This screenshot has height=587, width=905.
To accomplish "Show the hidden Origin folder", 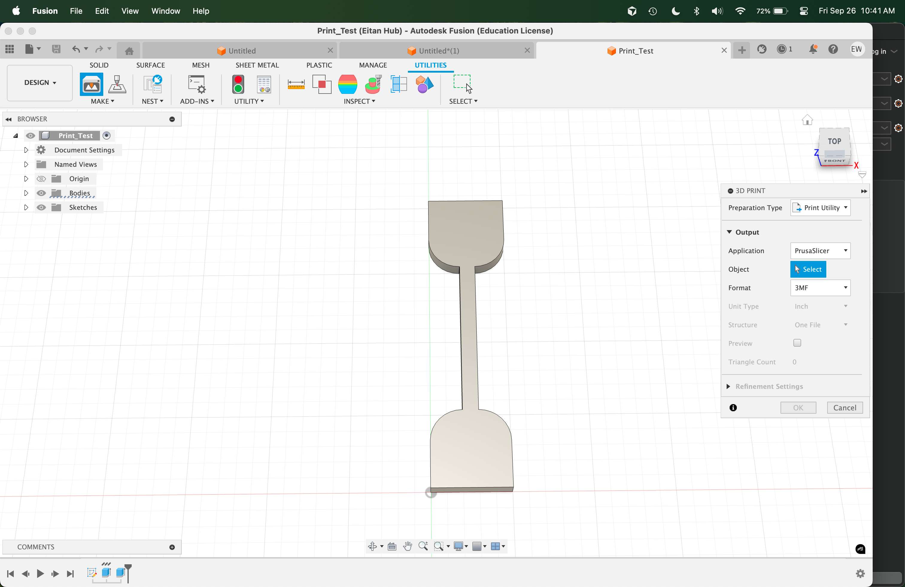I will (x=41, y=179).
